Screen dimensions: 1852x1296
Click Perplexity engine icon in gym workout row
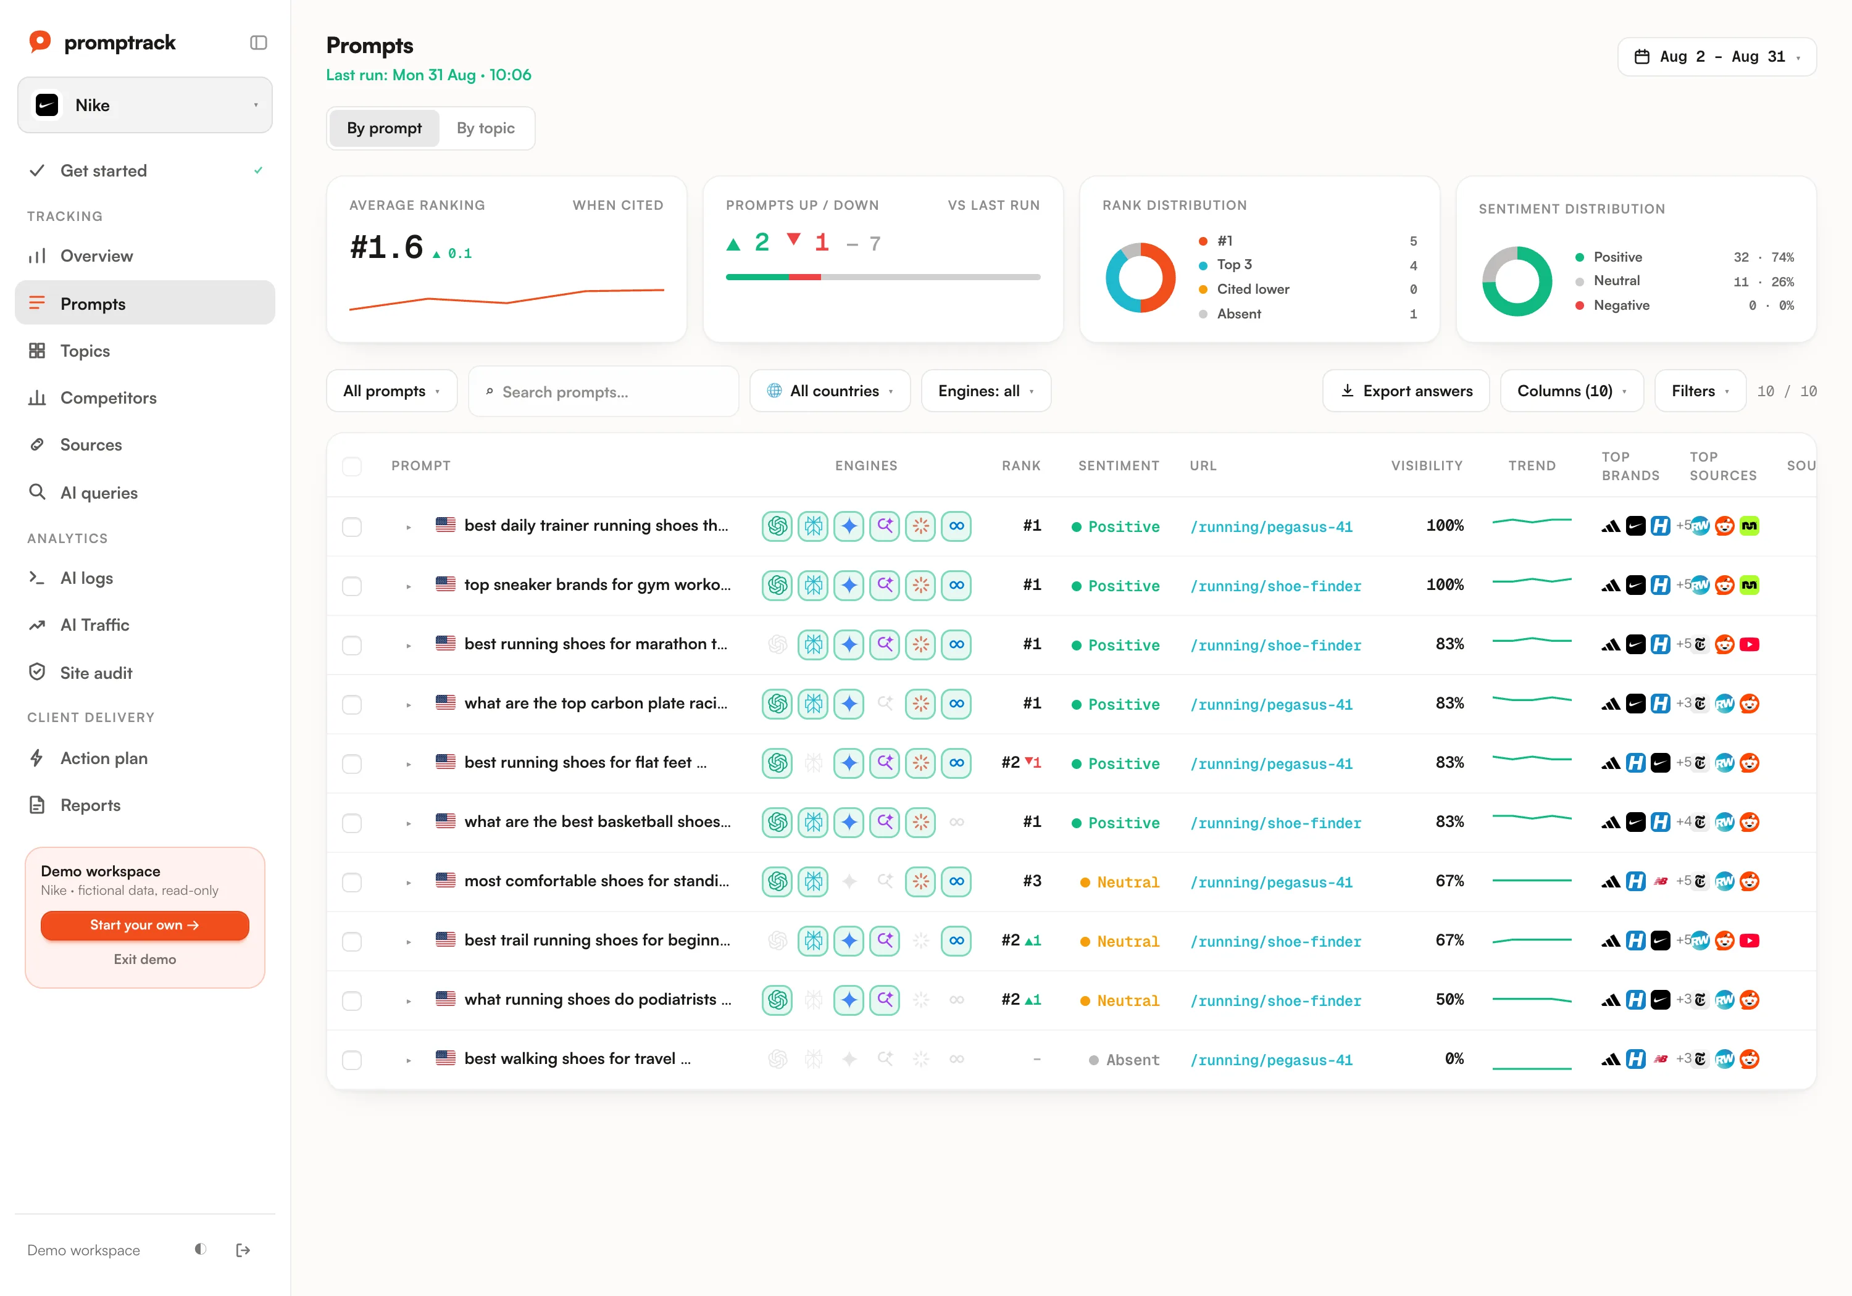coord(813,586)
